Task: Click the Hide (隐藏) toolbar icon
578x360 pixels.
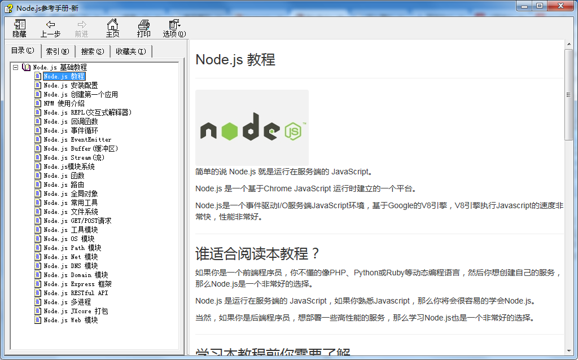Action: [x=20, y=24]
